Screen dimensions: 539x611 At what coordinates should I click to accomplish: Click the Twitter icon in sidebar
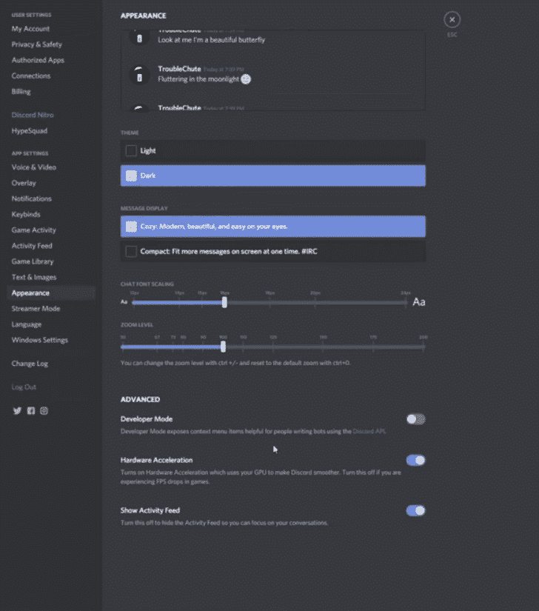tap(17, 411)
